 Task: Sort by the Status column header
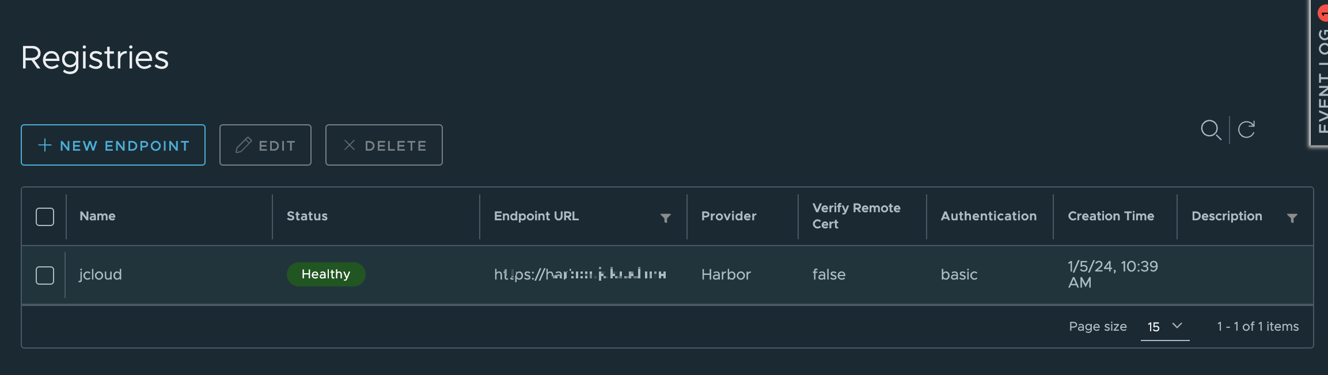click(307, 216)
